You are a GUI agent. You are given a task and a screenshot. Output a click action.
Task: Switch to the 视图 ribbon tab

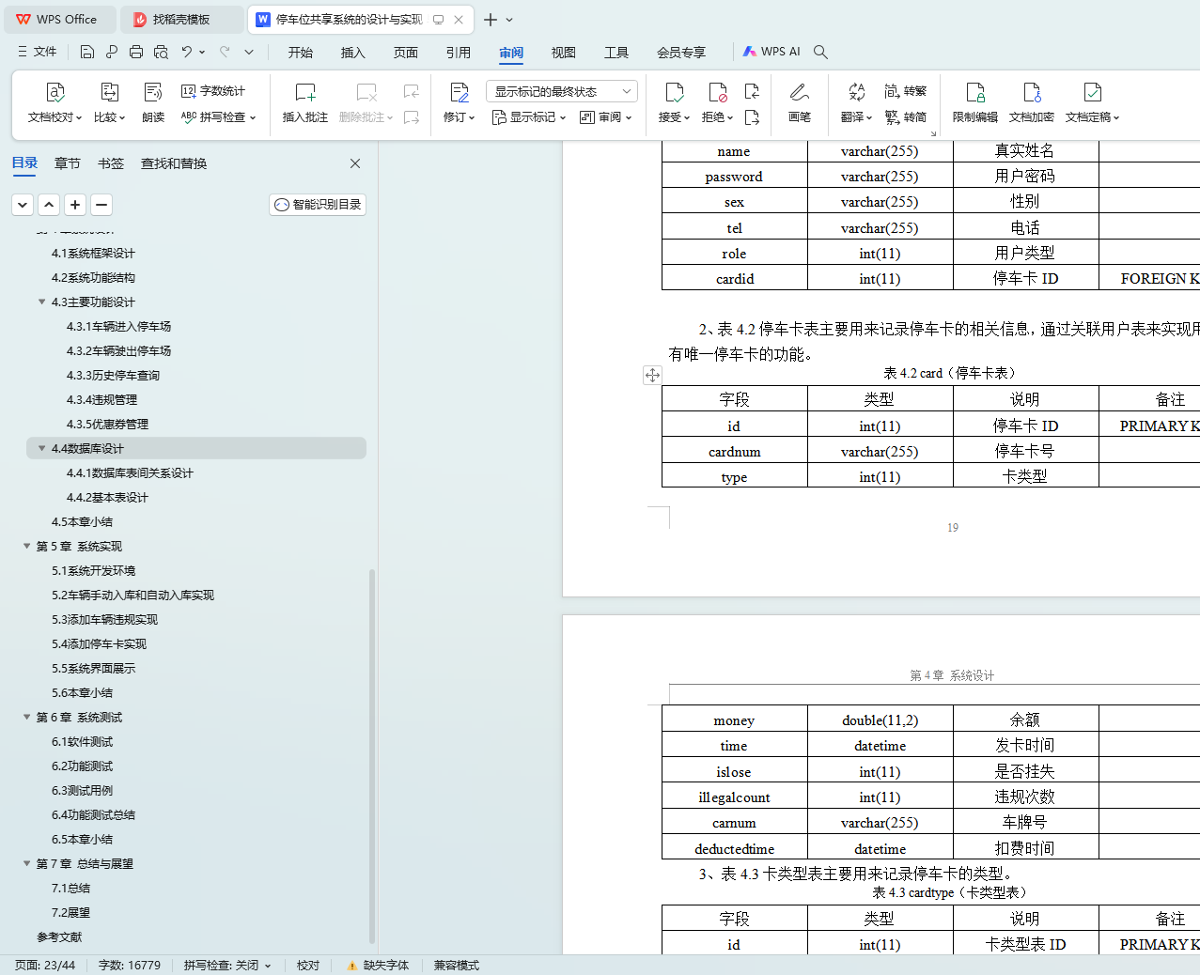point(564,53)
